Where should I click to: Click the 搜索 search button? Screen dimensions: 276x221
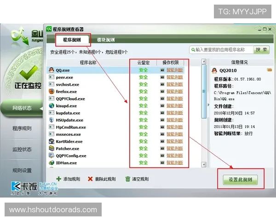coord(261,50)
